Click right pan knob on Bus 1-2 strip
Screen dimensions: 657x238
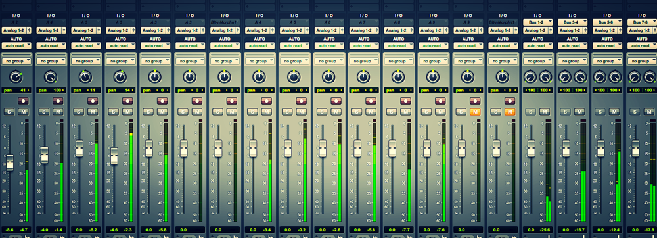coord(545,77)
